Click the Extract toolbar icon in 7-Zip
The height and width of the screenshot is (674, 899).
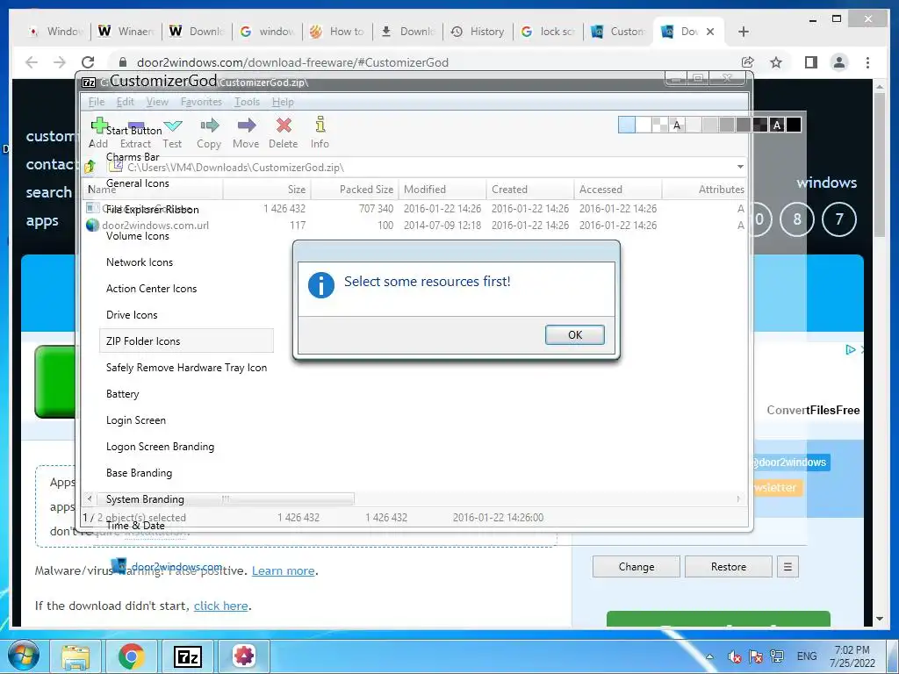(x=136, y=126)
